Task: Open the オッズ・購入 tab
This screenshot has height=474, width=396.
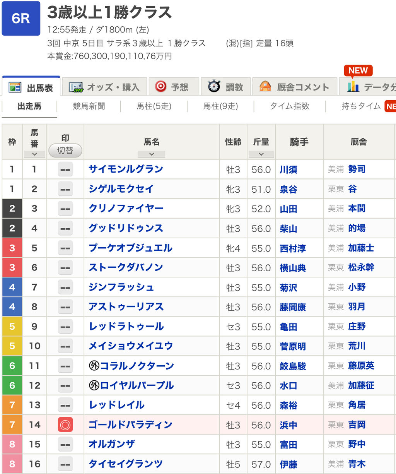Action: [104, 87]
